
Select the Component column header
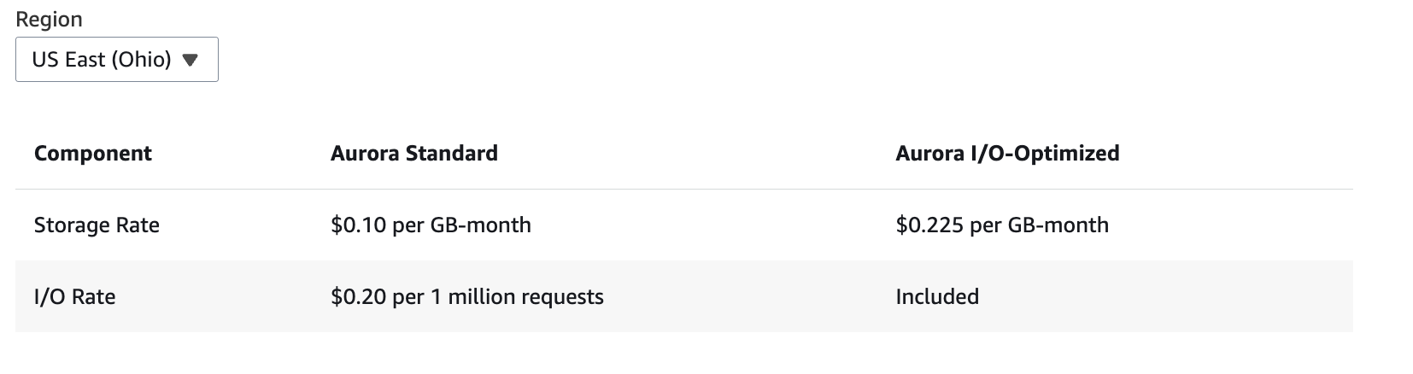93,154
